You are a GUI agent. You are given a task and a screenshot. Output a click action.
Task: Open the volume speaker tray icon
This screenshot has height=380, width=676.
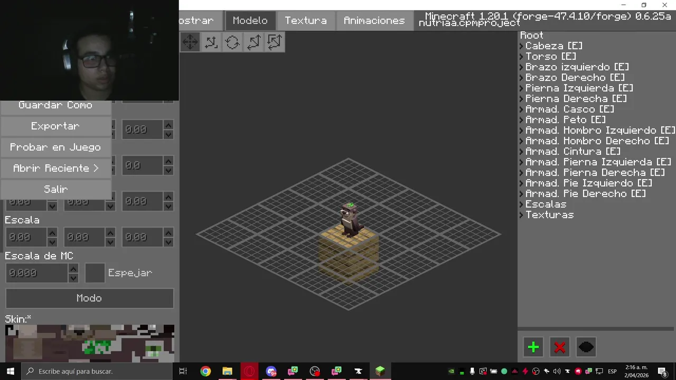pyautogui.click(x=557, y=371)
